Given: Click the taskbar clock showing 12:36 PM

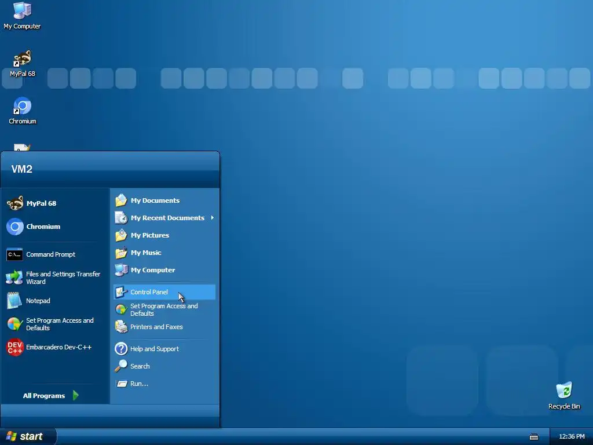Looking at the screenshot, I should [572, 436].
